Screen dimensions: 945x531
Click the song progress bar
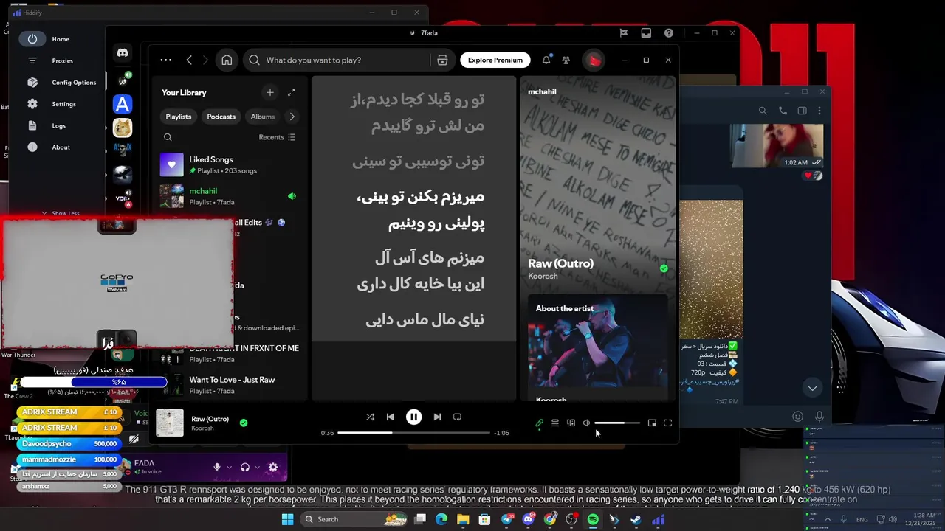[x=413, y=433]
